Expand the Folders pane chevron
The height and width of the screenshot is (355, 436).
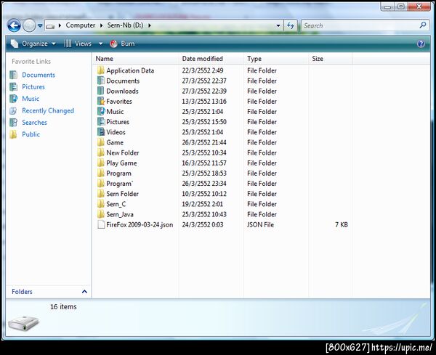click(84, 291)
